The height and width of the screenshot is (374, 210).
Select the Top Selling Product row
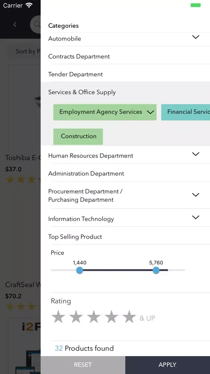tap(125, 237)
